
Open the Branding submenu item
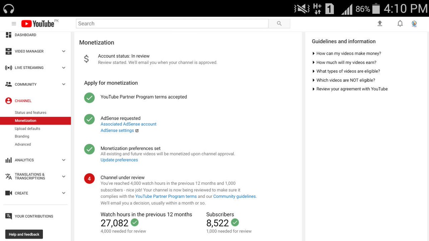pos(22,136)
